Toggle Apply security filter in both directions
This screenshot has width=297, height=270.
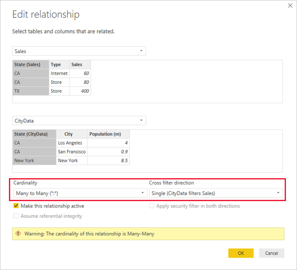152,206
